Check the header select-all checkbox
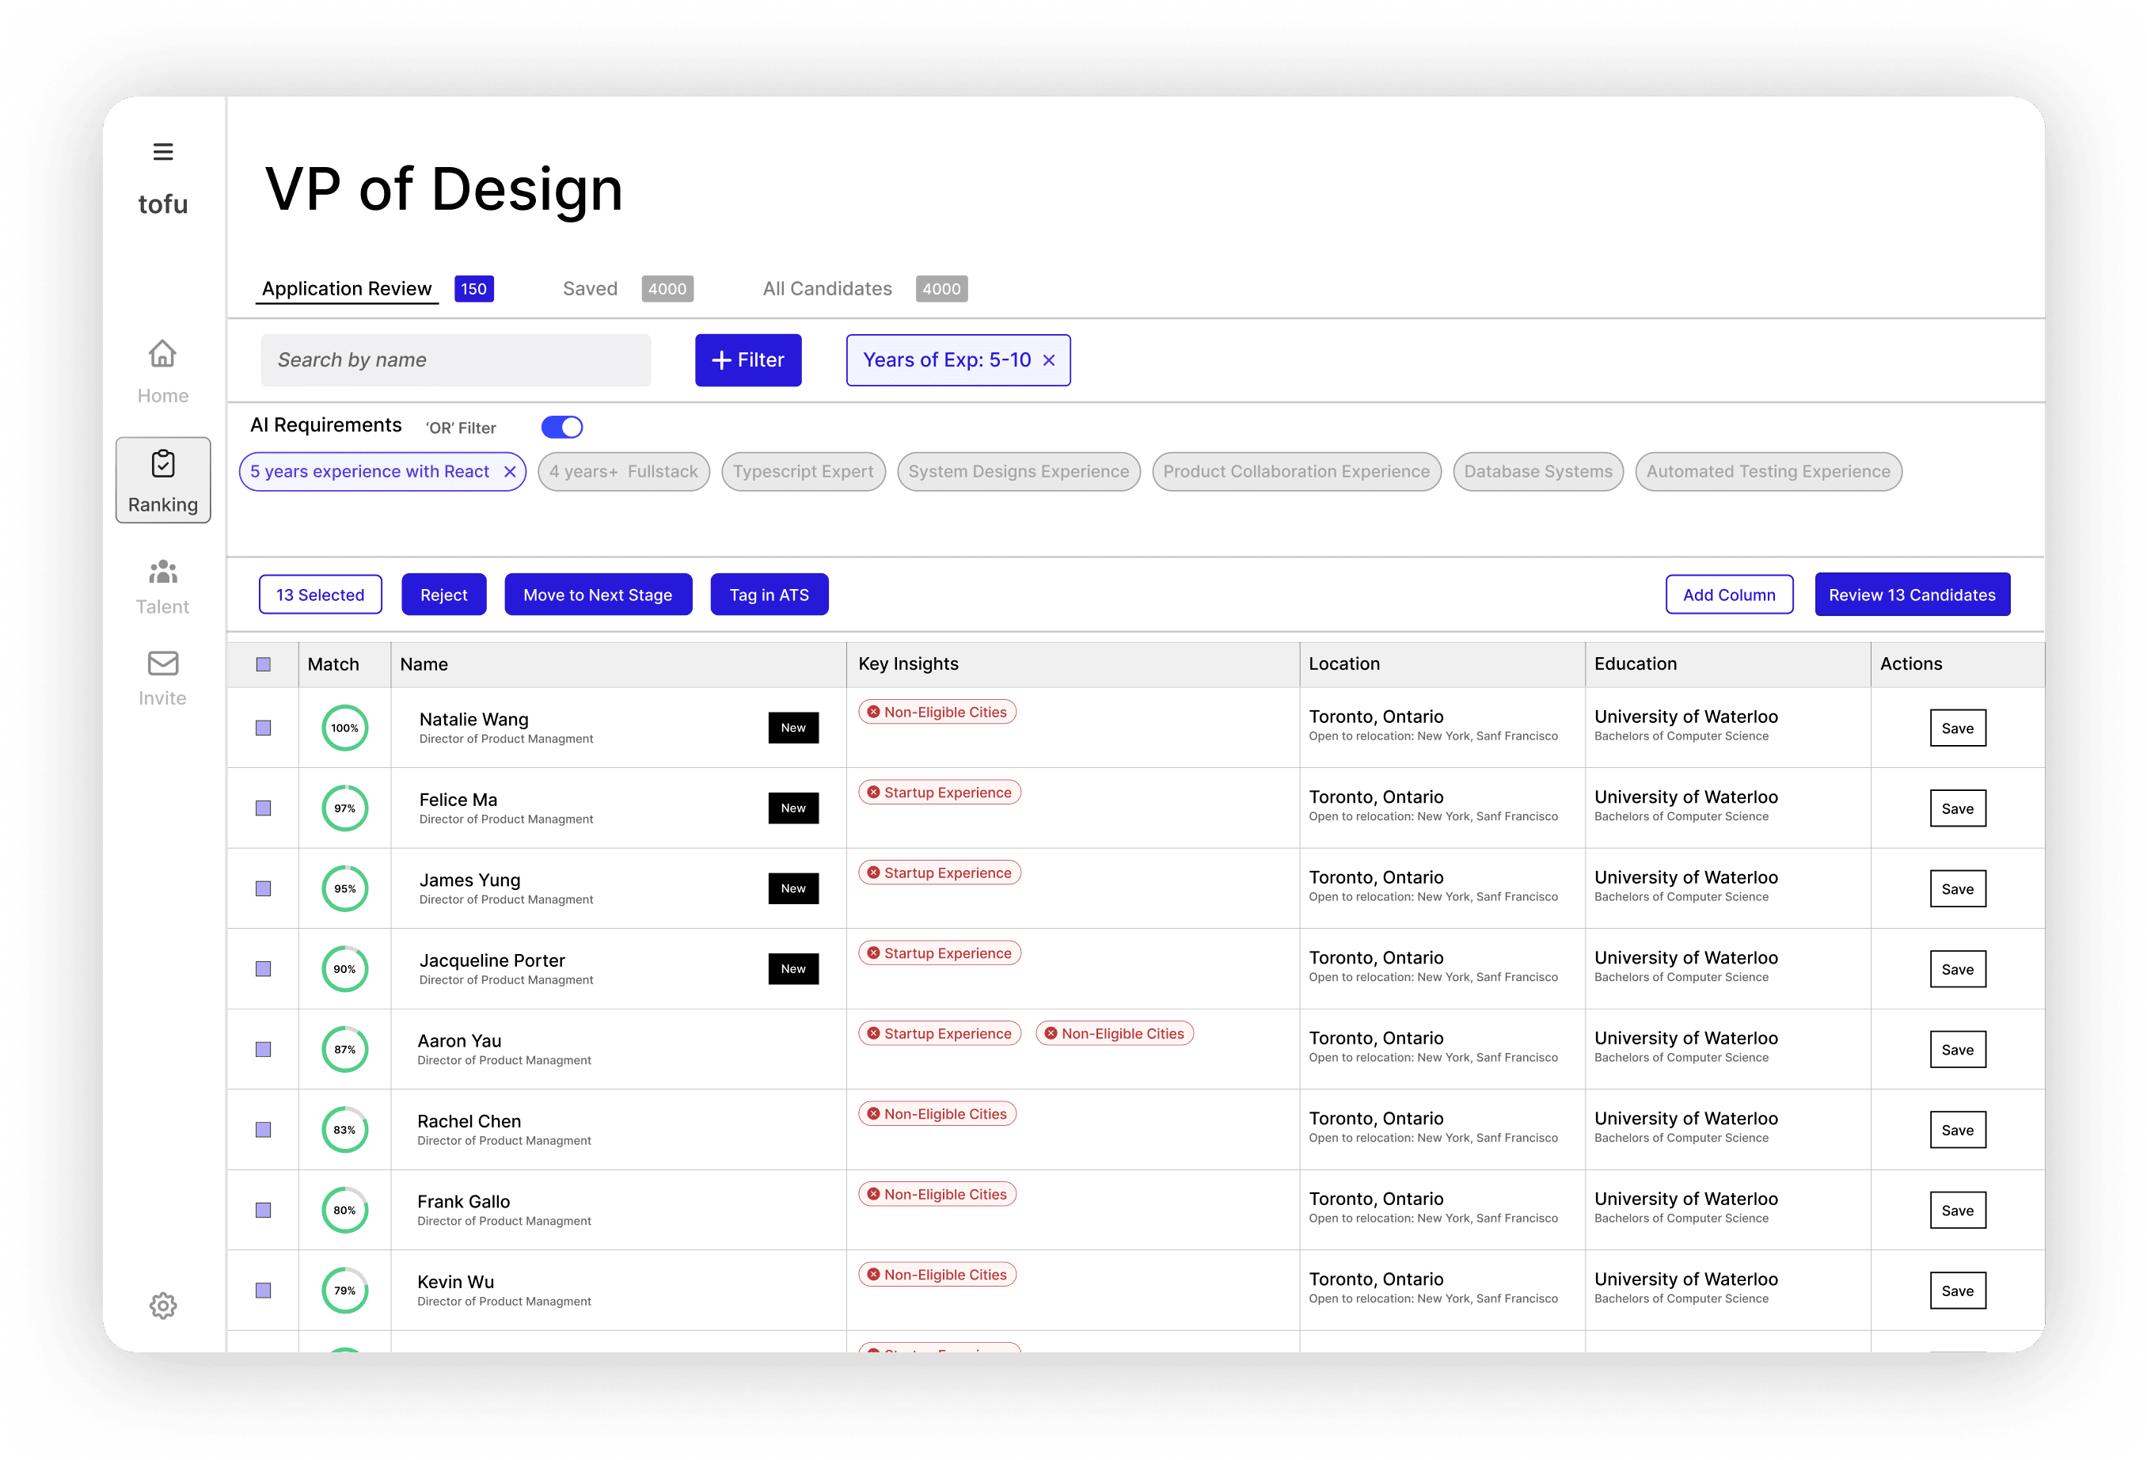 [x=264, y=663]
